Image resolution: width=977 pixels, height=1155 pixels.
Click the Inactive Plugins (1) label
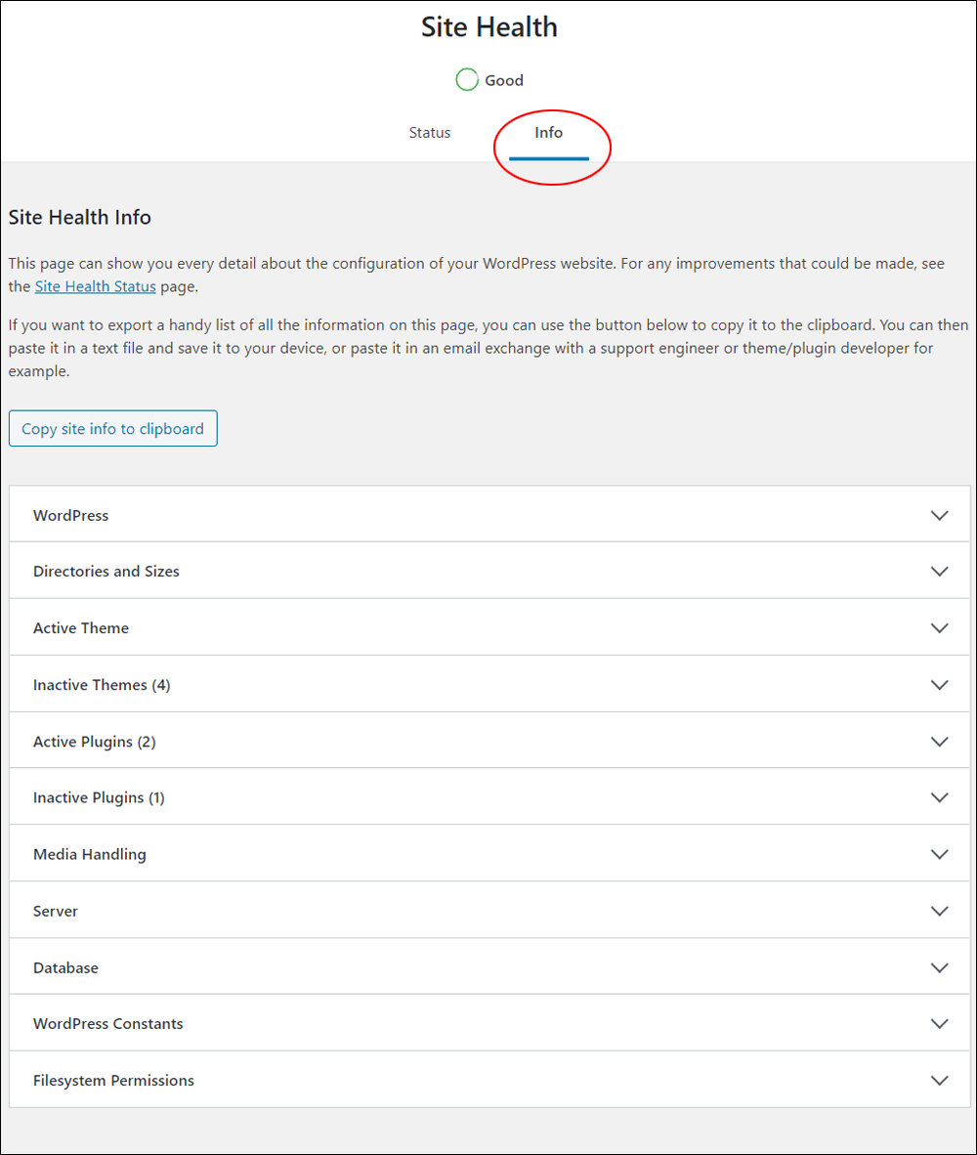point(99,797)
